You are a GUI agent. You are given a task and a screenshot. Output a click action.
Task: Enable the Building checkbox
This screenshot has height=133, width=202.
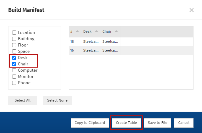14,39
